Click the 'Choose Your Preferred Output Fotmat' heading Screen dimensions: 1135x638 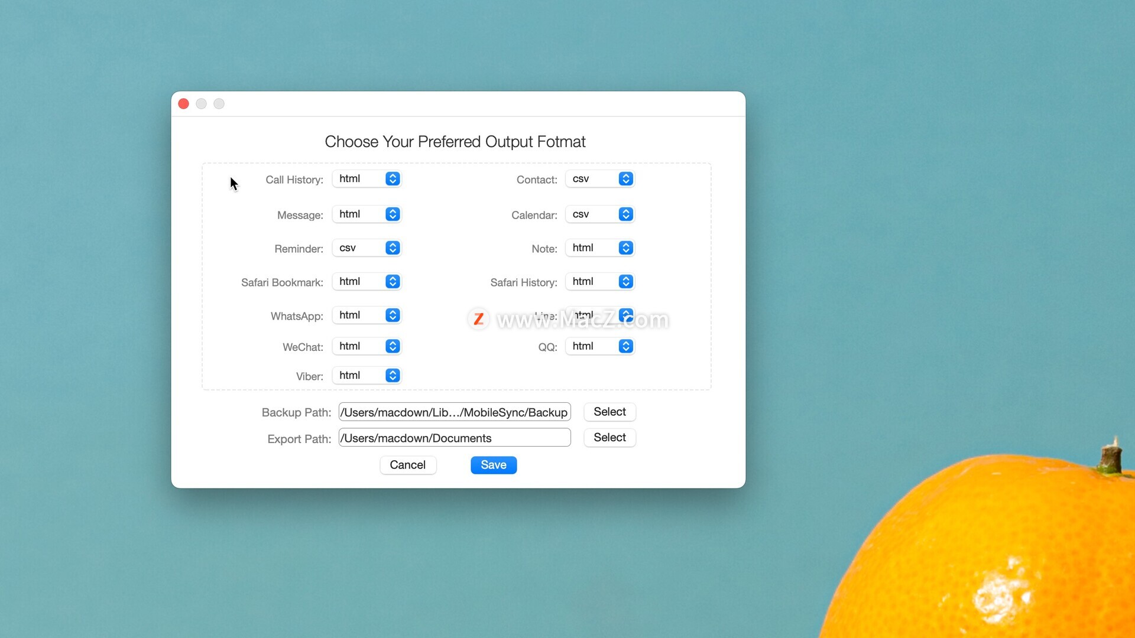[x=455, y=142]
